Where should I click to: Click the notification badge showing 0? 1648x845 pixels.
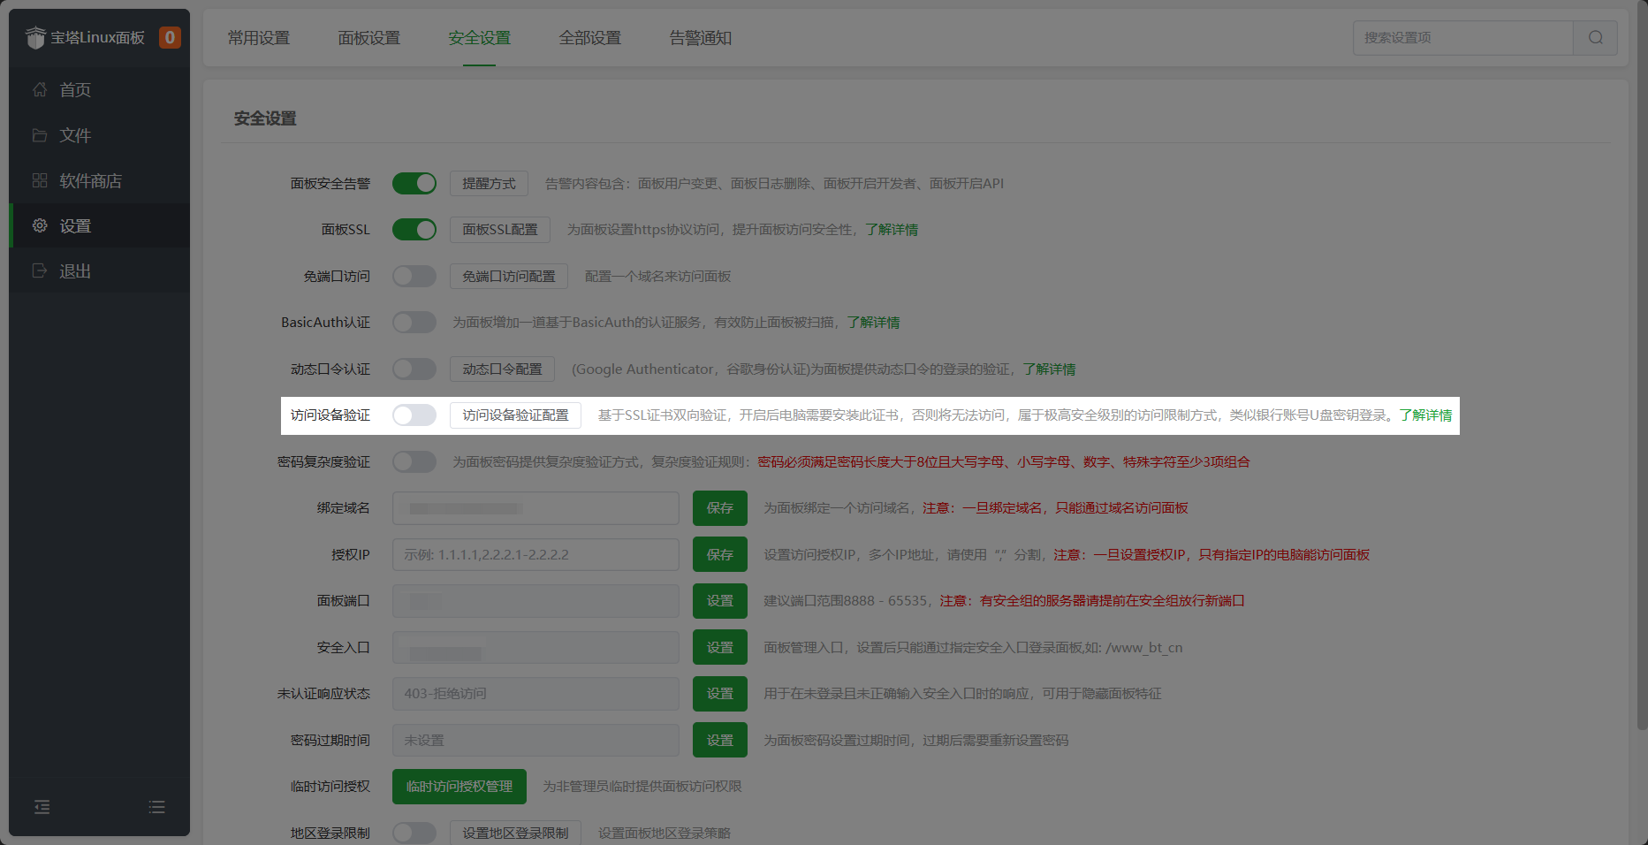tap(170, 37)
